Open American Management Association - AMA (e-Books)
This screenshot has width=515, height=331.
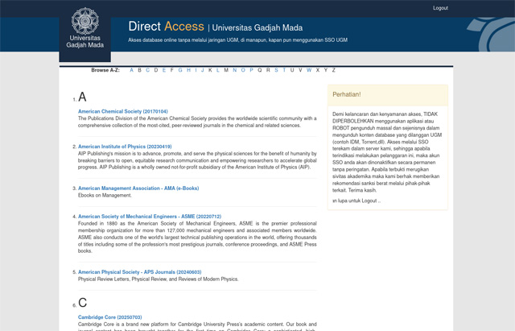(x=138, y=188)
